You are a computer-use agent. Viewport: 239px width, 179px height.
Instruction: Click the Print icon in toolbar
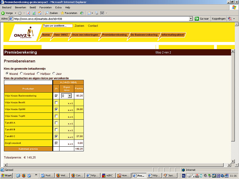pyautogui.click(x=96, y=13)
